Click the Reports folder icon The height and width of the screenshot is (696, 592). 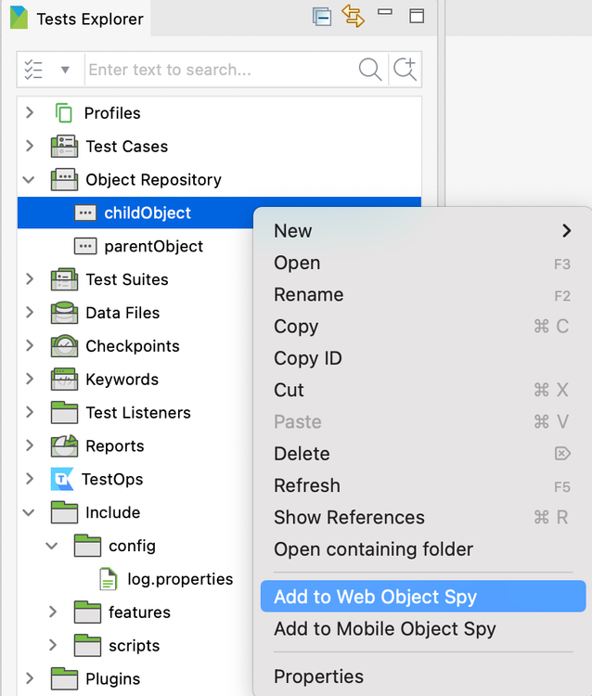pos(64,445)
